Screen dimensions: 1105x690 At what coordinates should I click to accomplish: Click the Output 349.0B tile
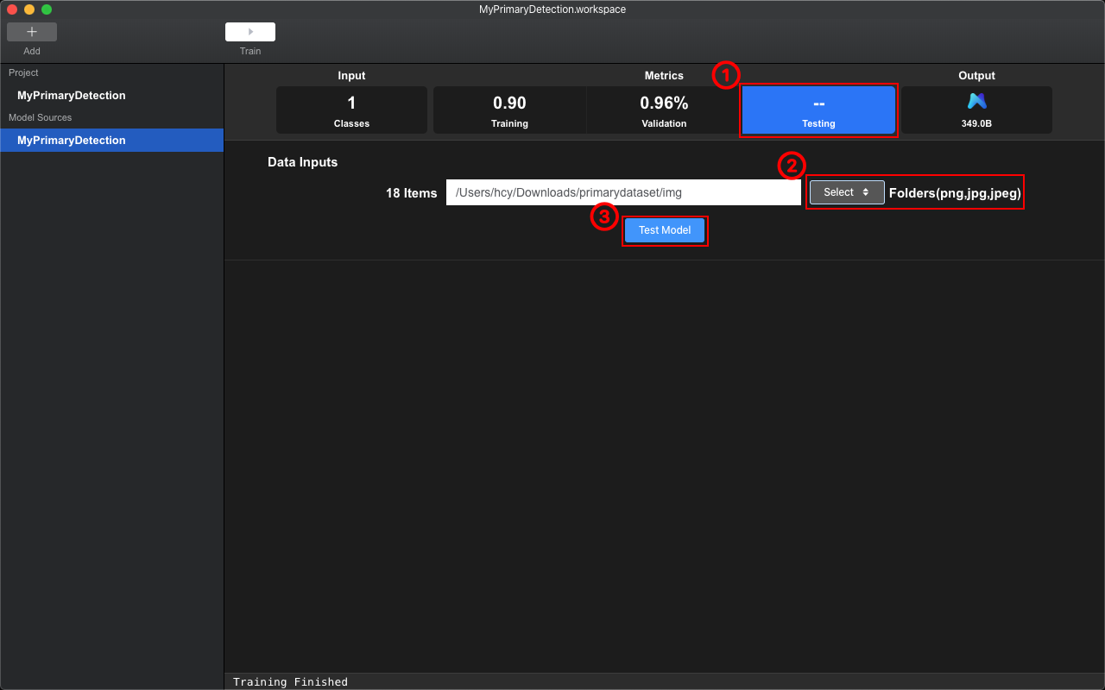coord(976,110)
